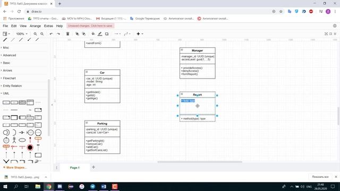Open the File menu
This screenshot has height=191, width=340.
[5, 26]
